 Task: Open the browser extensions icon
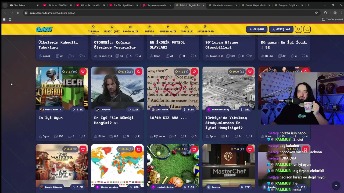pyautogui.click(x=325, y=13)
